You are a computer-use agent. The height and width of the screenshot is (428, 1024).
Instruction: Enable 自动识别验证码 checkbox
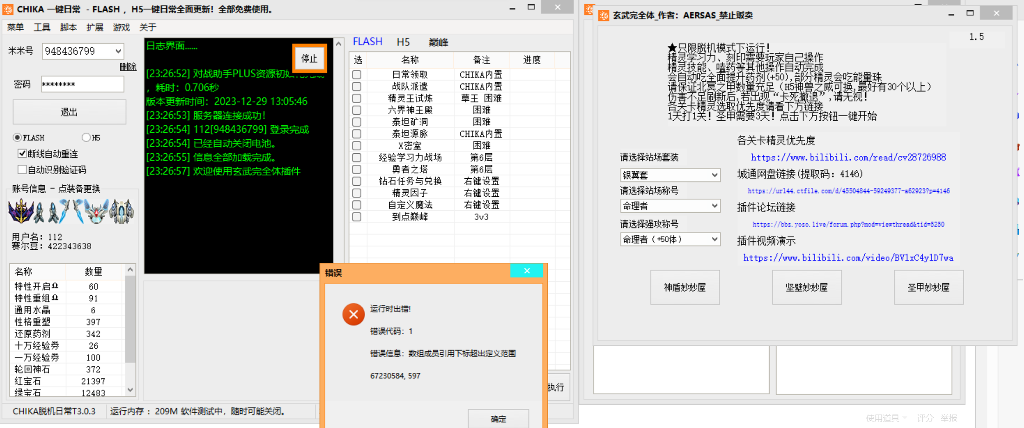[22, 169]
